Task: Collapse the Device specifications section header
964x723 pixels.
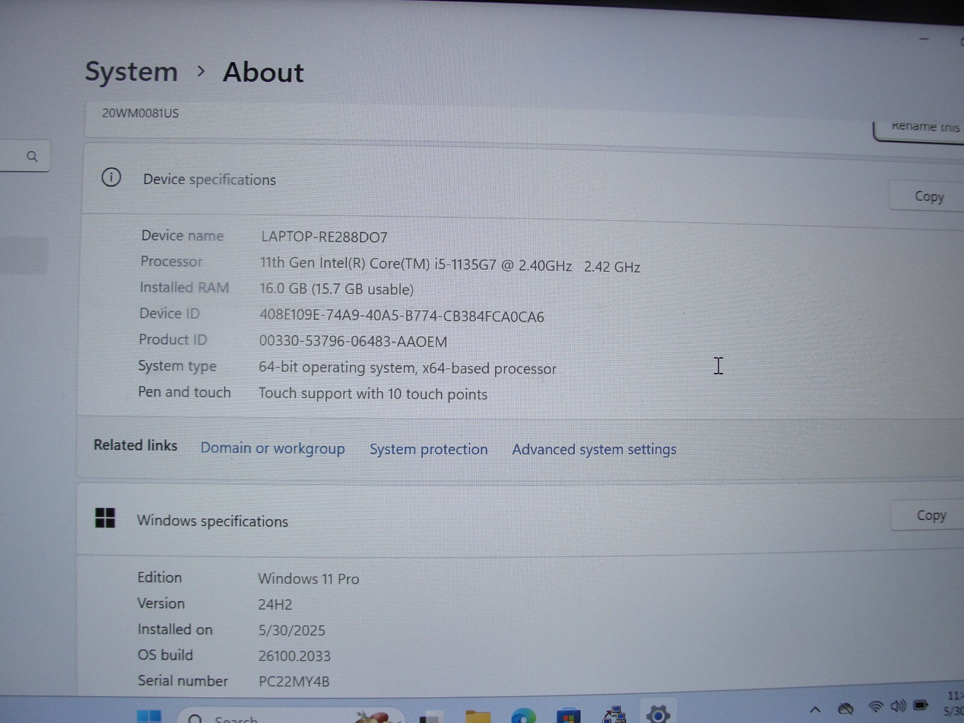Action: tap(482, 180)
